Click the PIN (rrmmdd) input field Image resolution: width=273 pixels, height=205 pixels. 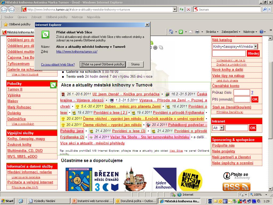[x=242, y=100]
